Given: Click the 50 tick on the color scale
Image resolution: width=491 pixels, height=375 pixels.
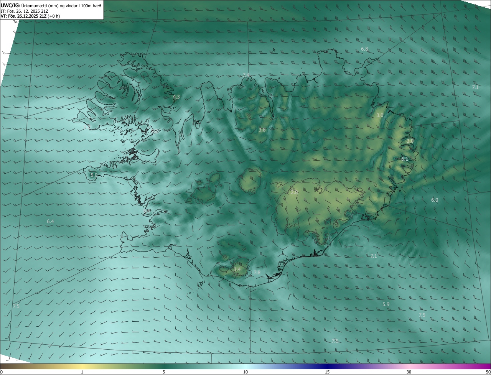Looking at the screenshot, I should (488, 372).
